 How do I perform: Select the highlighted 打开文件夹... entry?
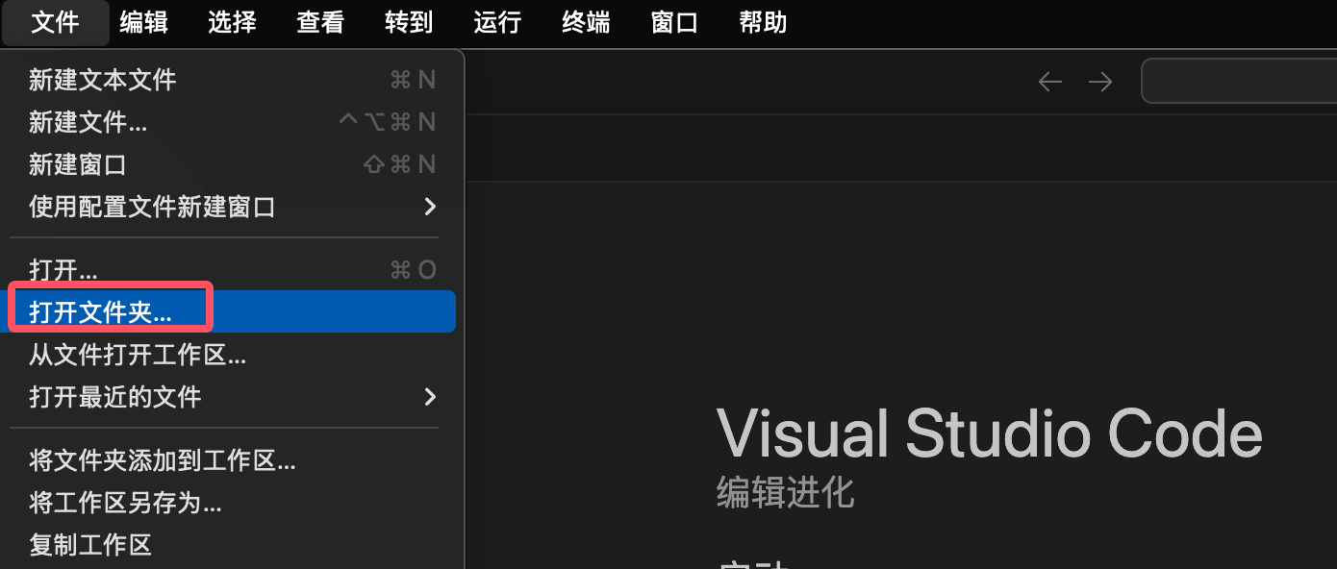231,312
